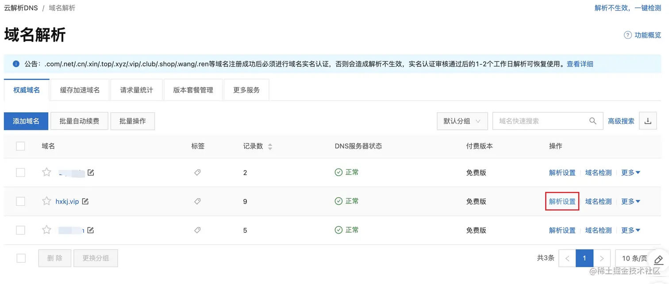Click the 功能概览 question mark icon
The width and height of the screenshot is (669, 284).
point(627,35)
